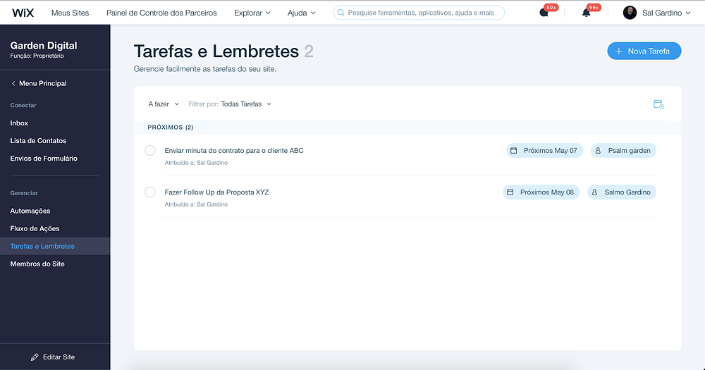Click the 'Garden Digital' site name
This screenshot has height=370, width=705.
click(x=44, y=45)
